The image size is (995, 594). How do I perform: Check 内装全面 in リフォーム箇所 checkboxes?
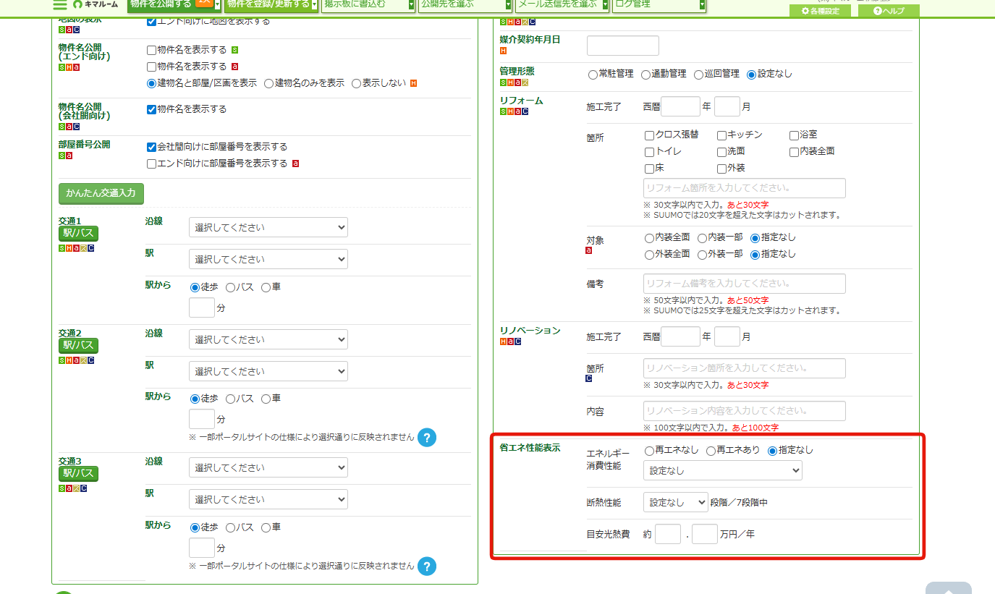[x=794, y=152]
